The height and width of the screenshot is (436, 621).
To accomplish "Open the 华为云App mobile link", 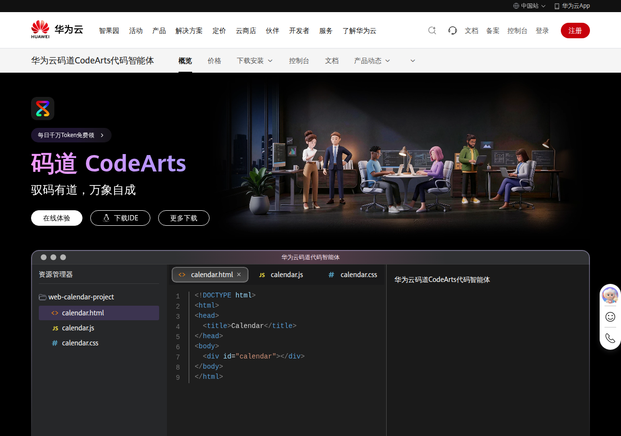I will pyautogui.click(x=572, y=6).
